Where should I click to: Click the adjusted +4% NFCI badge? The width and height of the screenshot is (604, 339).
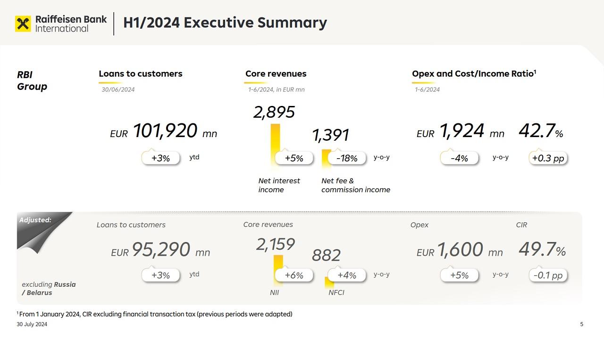(347, 275)
